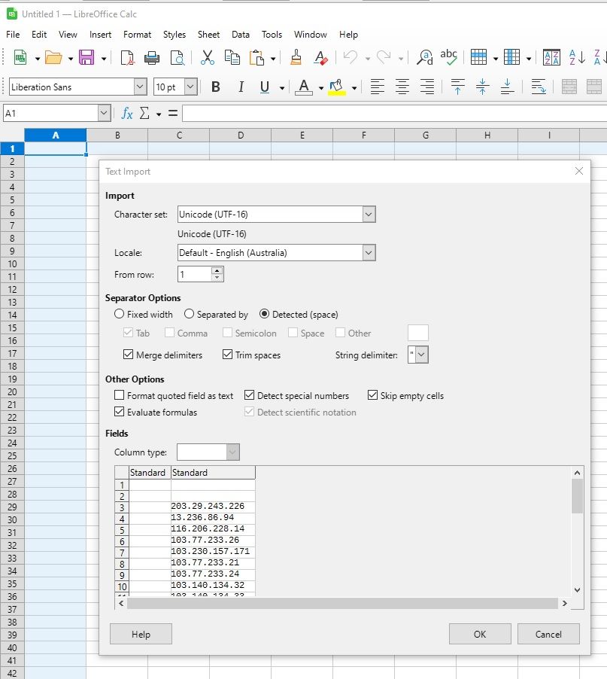Sort data in ascending order
The image size is (607, 679).
(578, 58)
